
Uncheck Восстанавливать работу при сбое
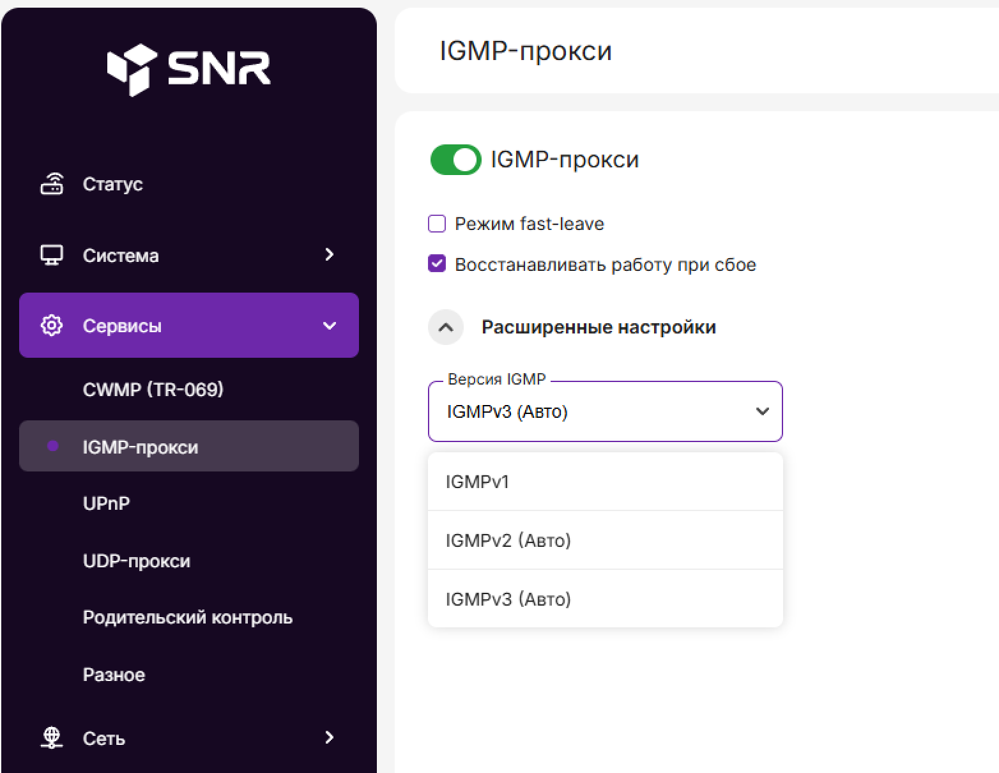[437, 264]
